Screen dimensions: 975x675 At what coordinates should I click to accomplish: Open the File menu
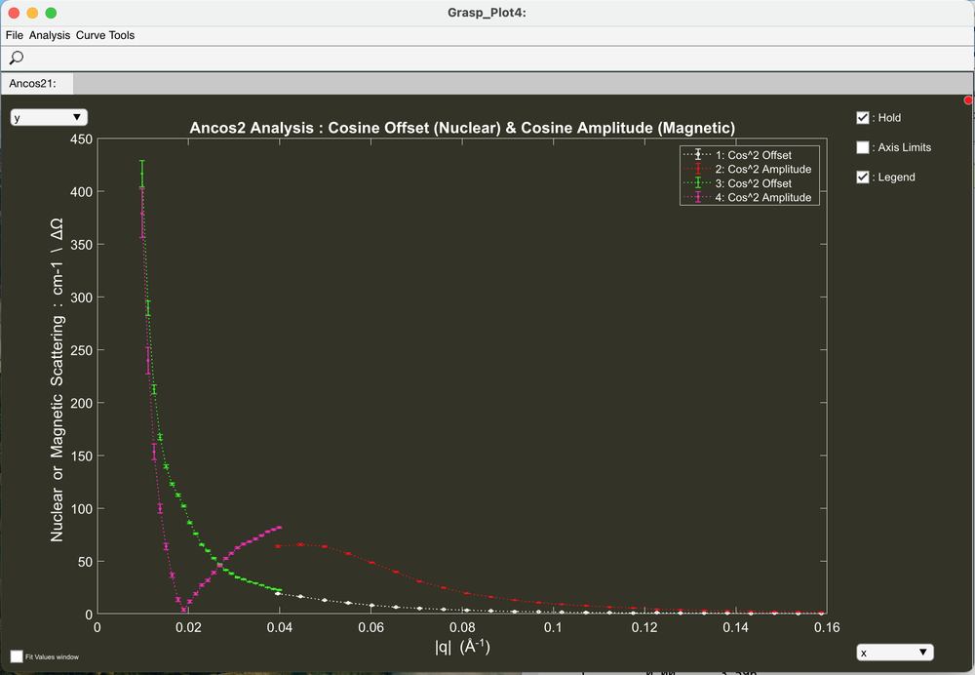14,35
